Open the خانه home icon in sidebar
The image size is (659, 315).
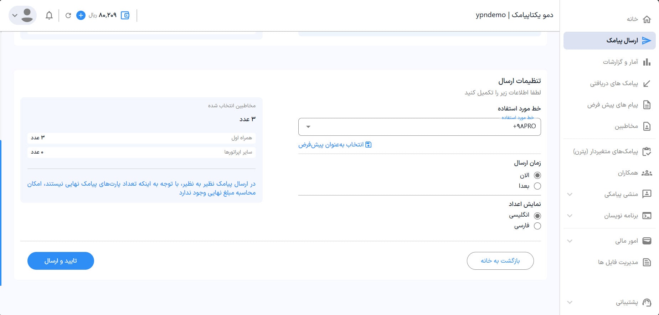(x=647, y=19)
